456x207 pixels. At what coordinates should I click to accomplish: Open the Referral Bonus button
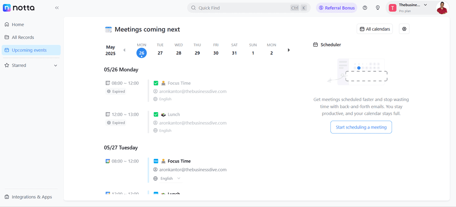337,8
